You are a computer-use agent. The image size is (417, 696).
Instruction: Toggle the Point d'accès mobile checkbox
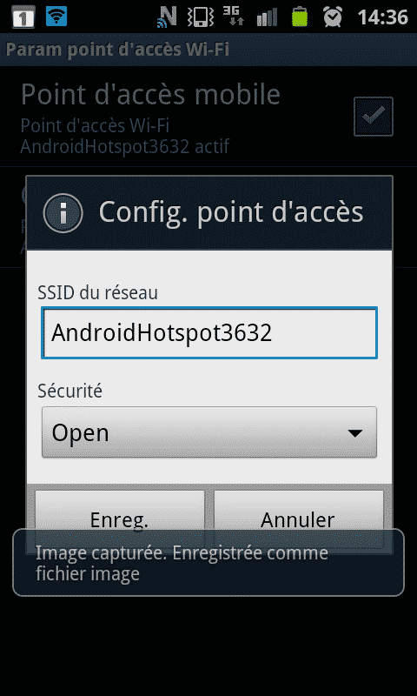tap(374, 117)
